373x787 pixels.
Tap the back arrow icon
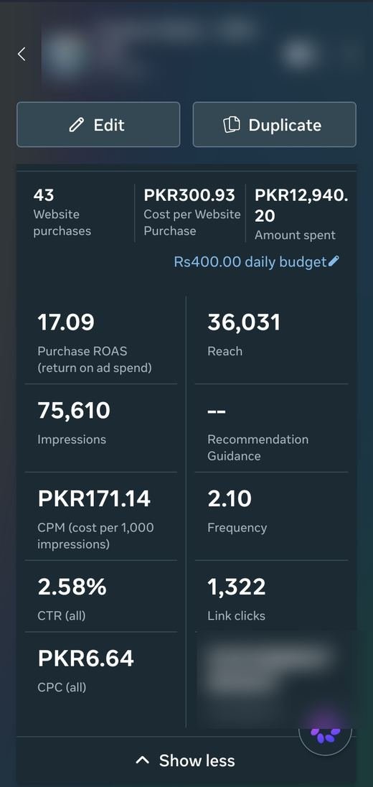(22, 54)
